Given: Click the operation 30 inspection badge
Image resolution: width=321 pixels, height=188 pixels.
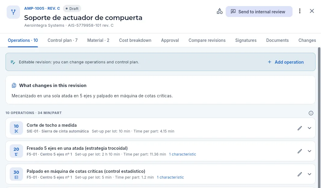Looking at the screenshot, I should (x=16, y=174).
